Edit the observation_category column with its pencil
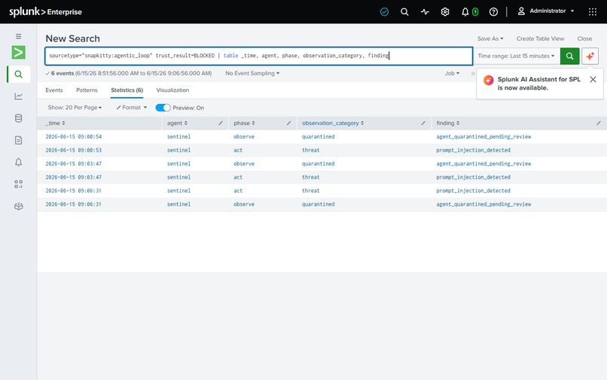This screenshot has width=607, height=380. pos(423,123)
